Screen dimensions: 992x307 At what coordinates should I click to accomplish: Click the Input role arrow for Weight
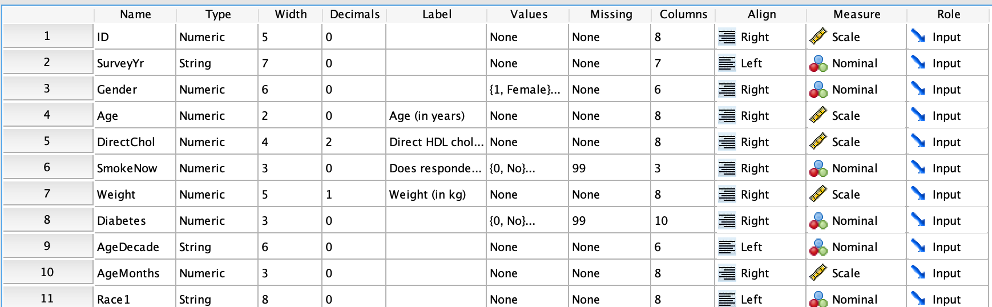[x=918, y=195]
